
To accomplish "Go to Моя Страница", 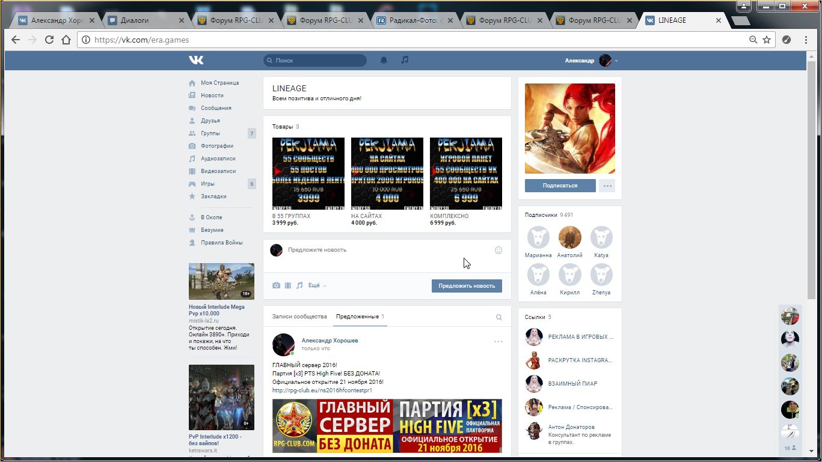I will [220, 83].
